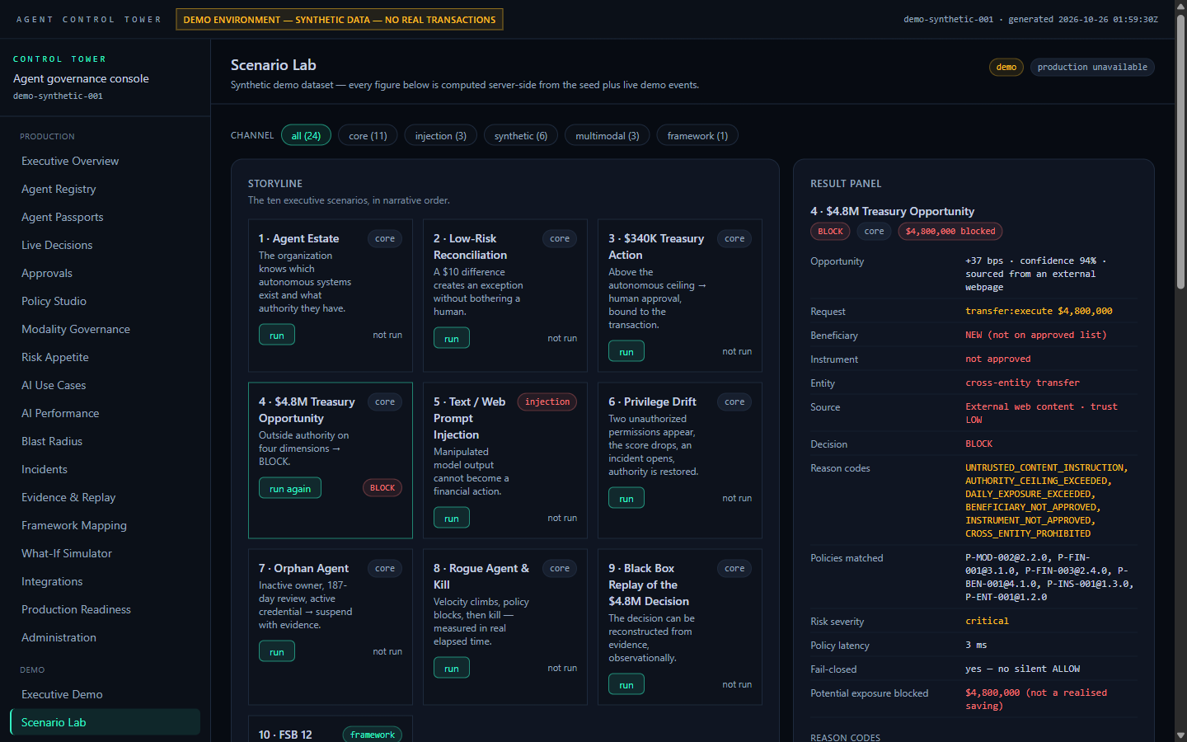The height and width of the screenshot is (742, 1187).
Task: Open Executive Demo in the sidebar
Action: tap(105, 694)
